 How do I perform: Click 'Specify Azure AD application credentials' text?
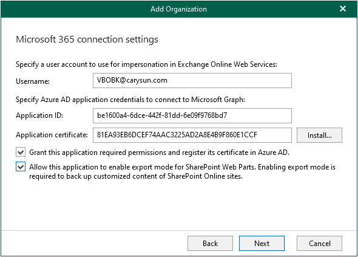pos(130,100)
